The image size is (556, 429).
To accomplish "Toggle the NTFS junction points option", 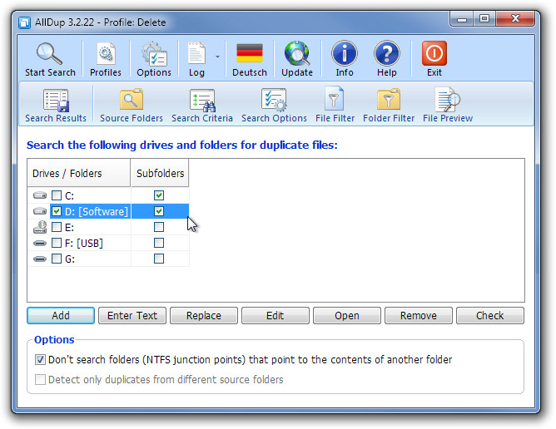I will pyautogui.click(x=40, y=359).
